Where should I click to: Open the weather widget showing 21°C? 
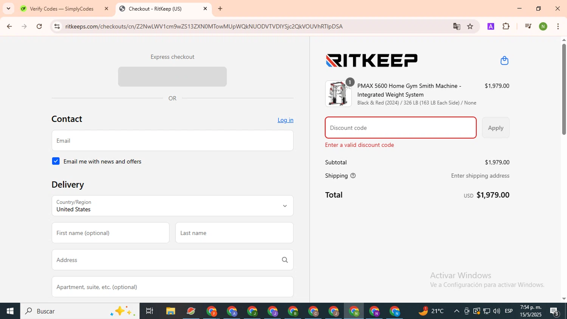coord(431,311)
